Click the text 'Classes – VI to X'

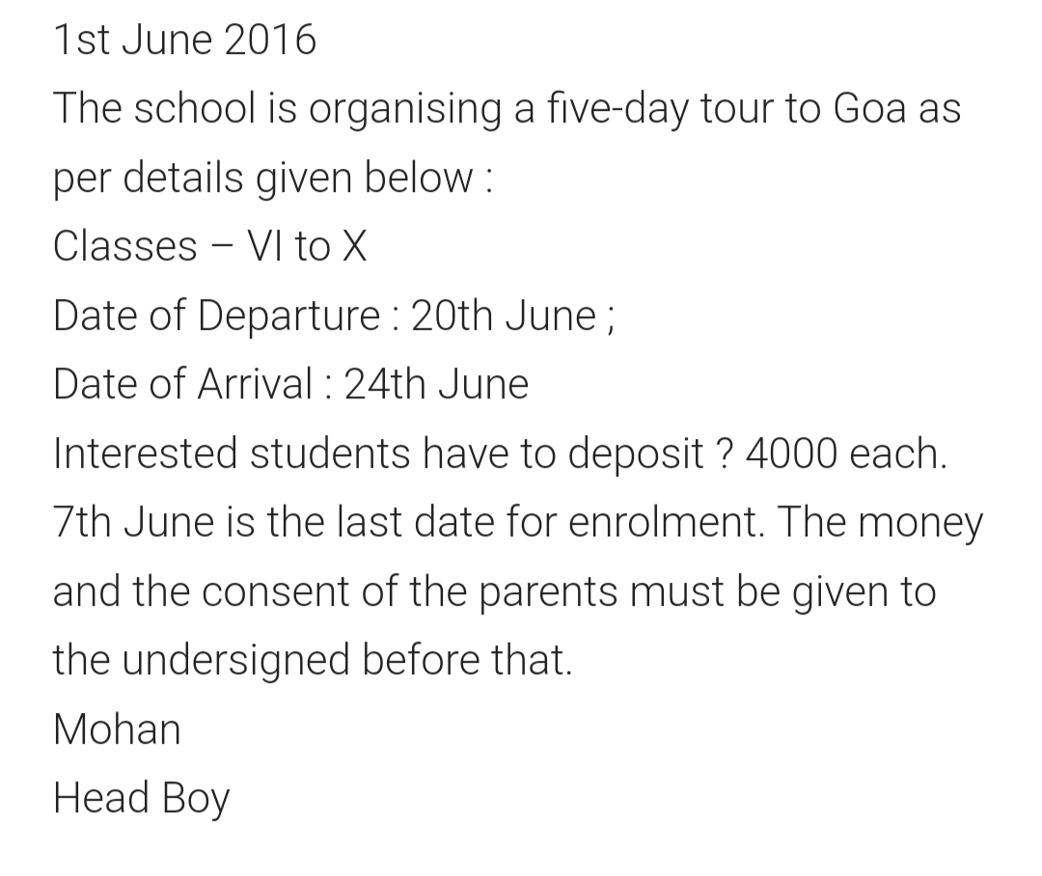tap(209, 247)
